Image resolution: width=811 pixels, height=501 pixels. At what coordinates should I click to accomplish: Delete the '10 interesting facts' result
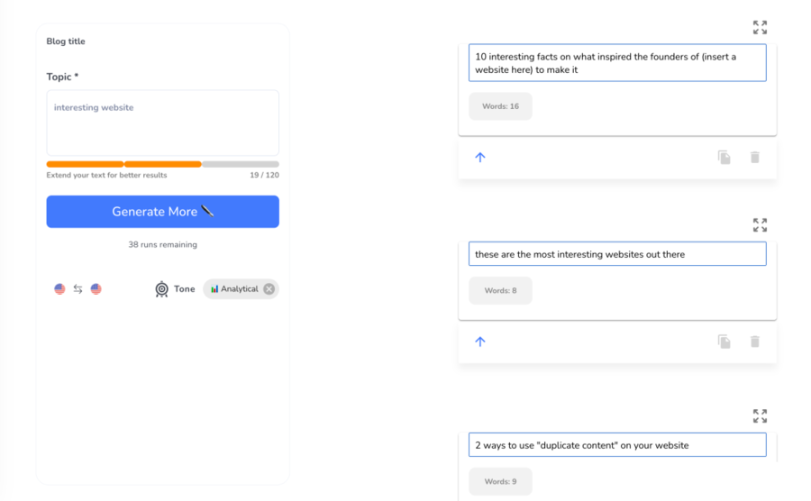point(754,157)
